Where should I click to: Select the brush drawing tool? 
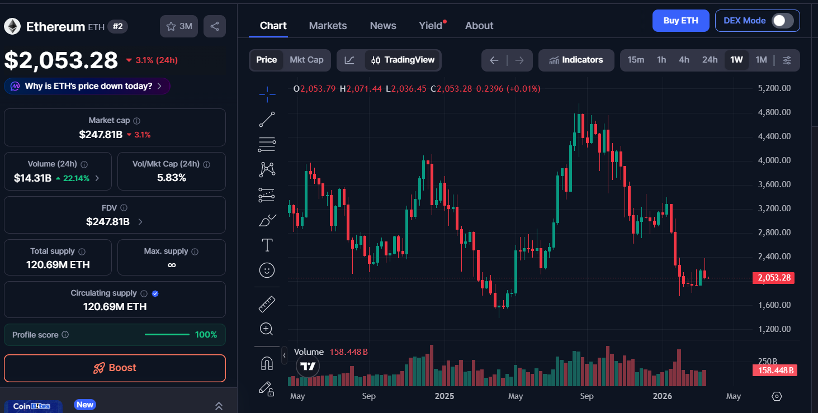tap(267, 220)
